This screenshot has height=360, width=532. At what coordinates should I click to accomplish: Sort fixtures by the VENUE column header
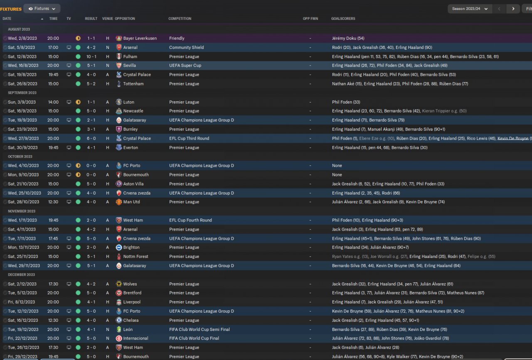point(107,19)
